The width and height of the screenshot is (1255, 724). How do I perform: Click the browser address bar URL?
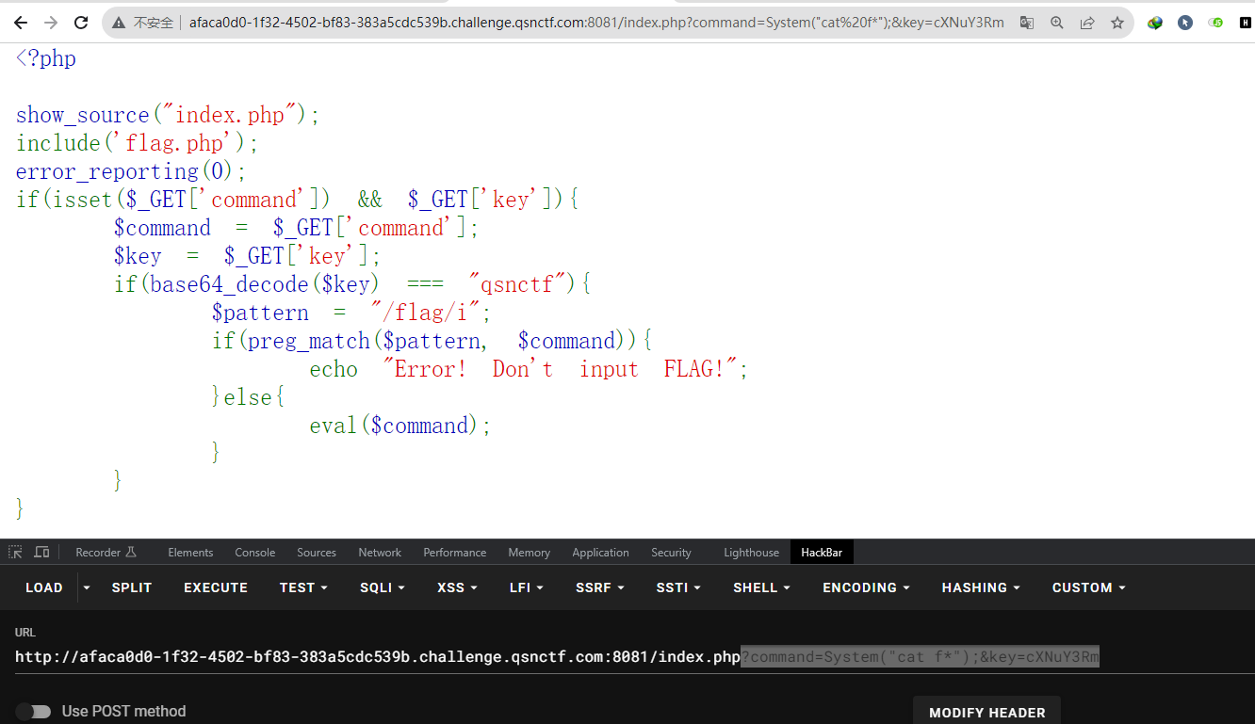click(x=596, y=23)
